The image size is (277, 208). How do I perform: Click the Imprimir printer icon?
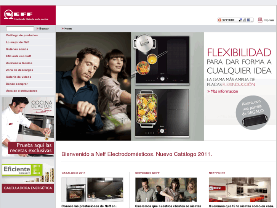[x=260, y=20]
